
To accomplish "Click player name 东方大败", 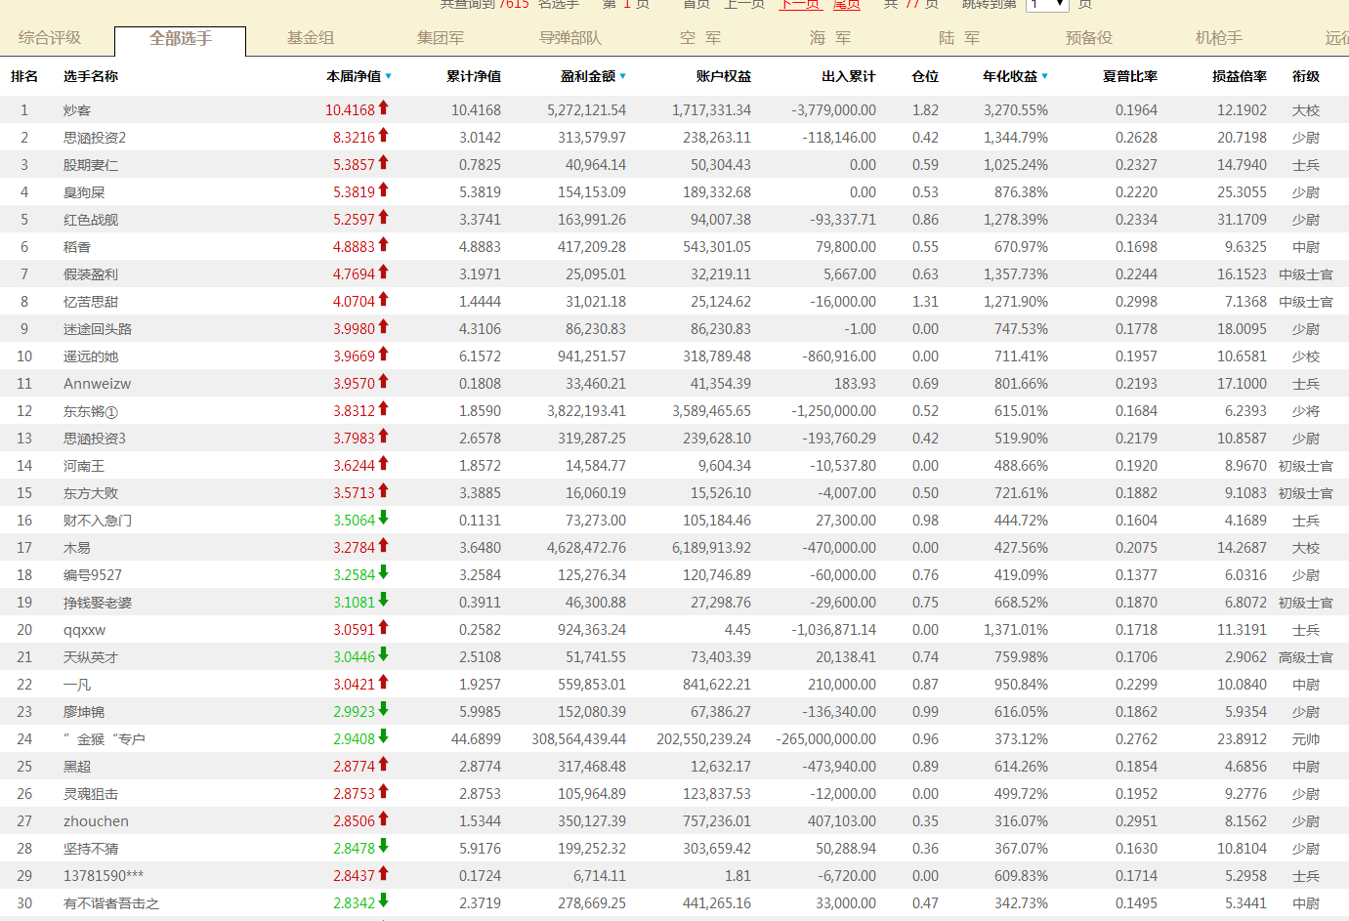I will click(91, 493).
